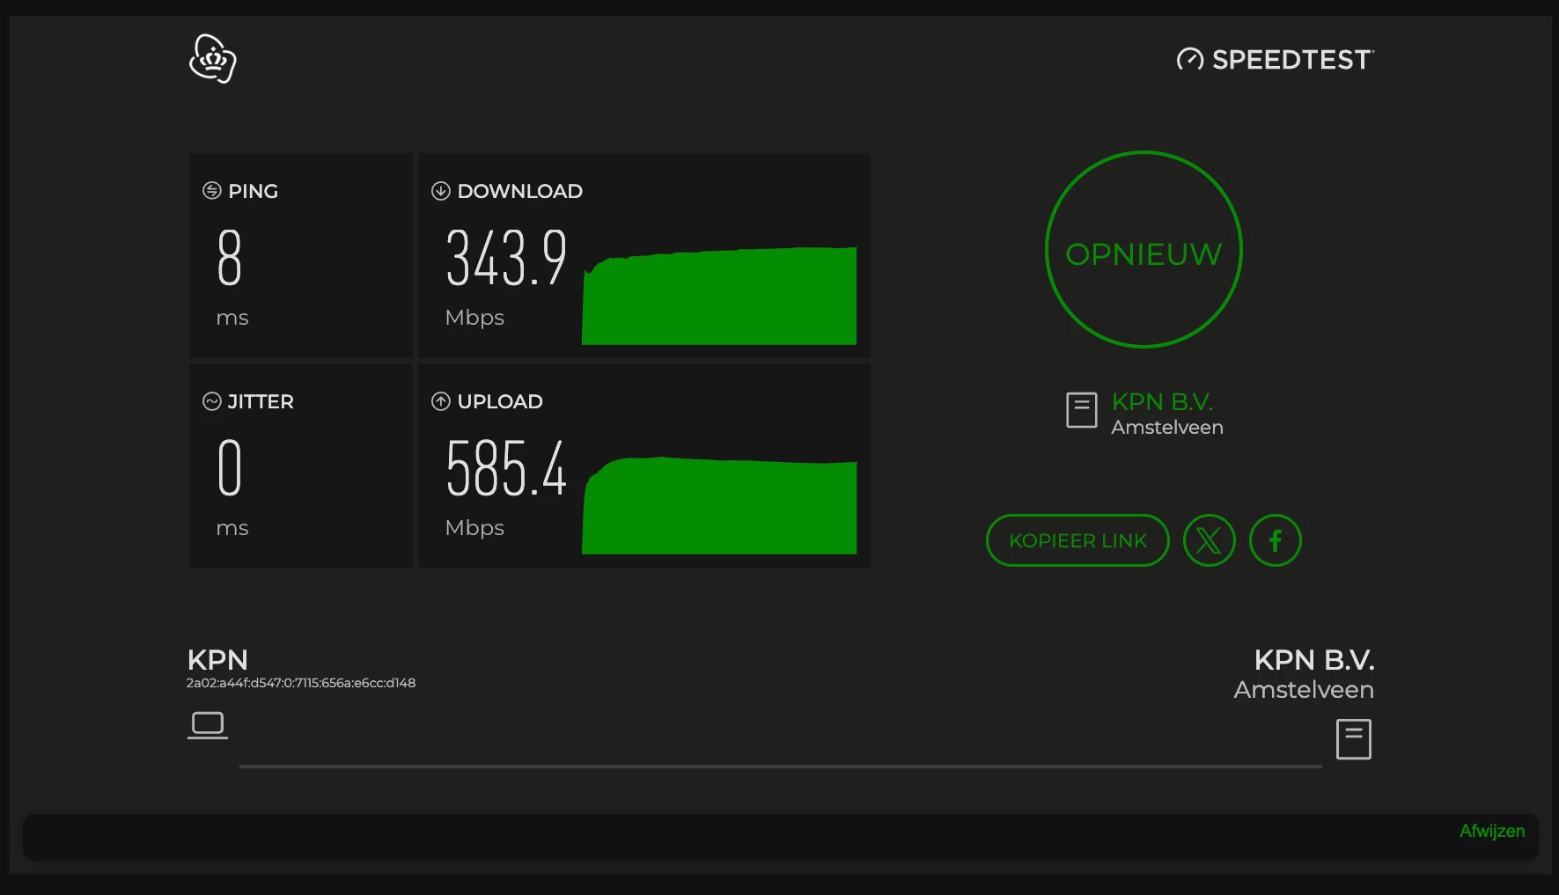
Task: Click the PING label
Action: click(254, 191)
